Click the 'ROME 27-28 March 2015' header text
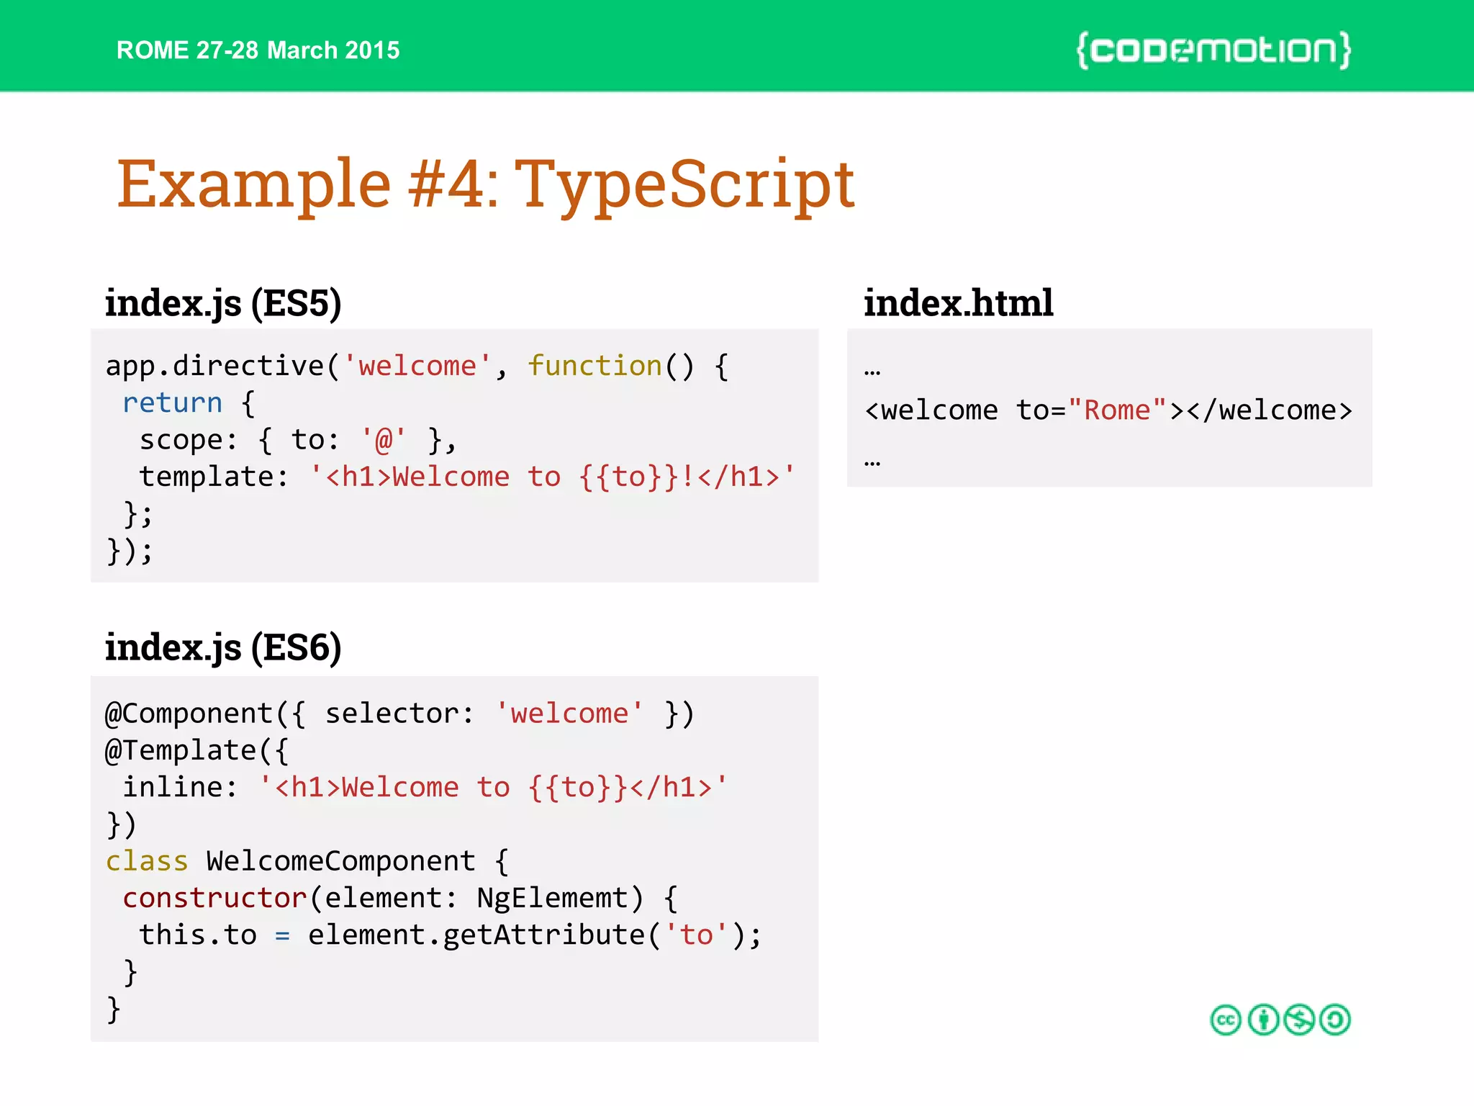1474x1106 pixels. (x=258, y=50)
